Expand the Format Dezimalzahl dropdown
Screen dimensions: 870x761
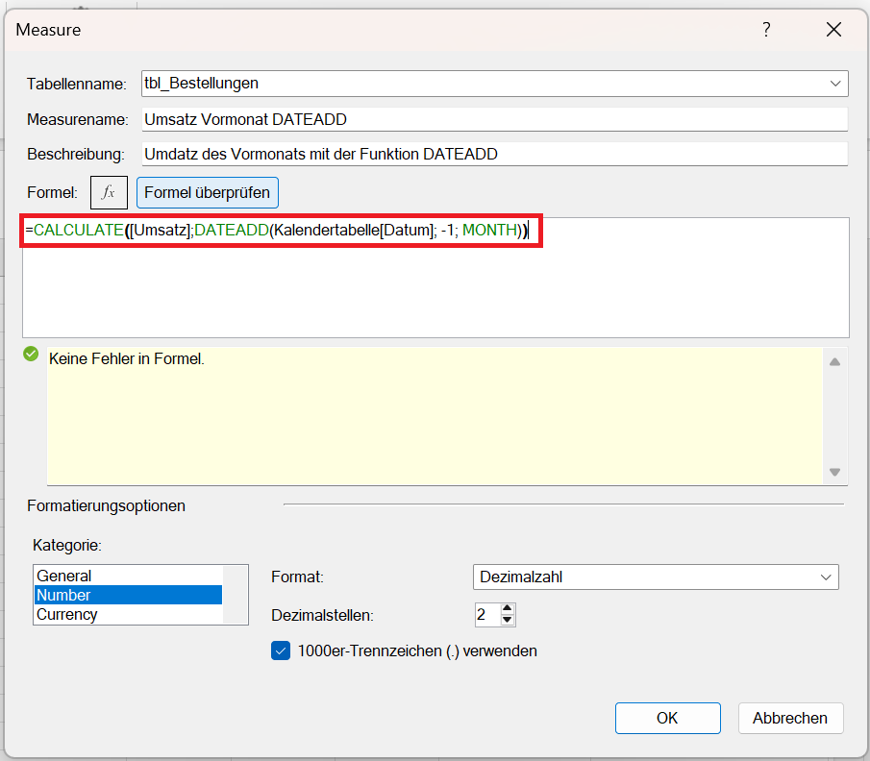pos(825,577)
